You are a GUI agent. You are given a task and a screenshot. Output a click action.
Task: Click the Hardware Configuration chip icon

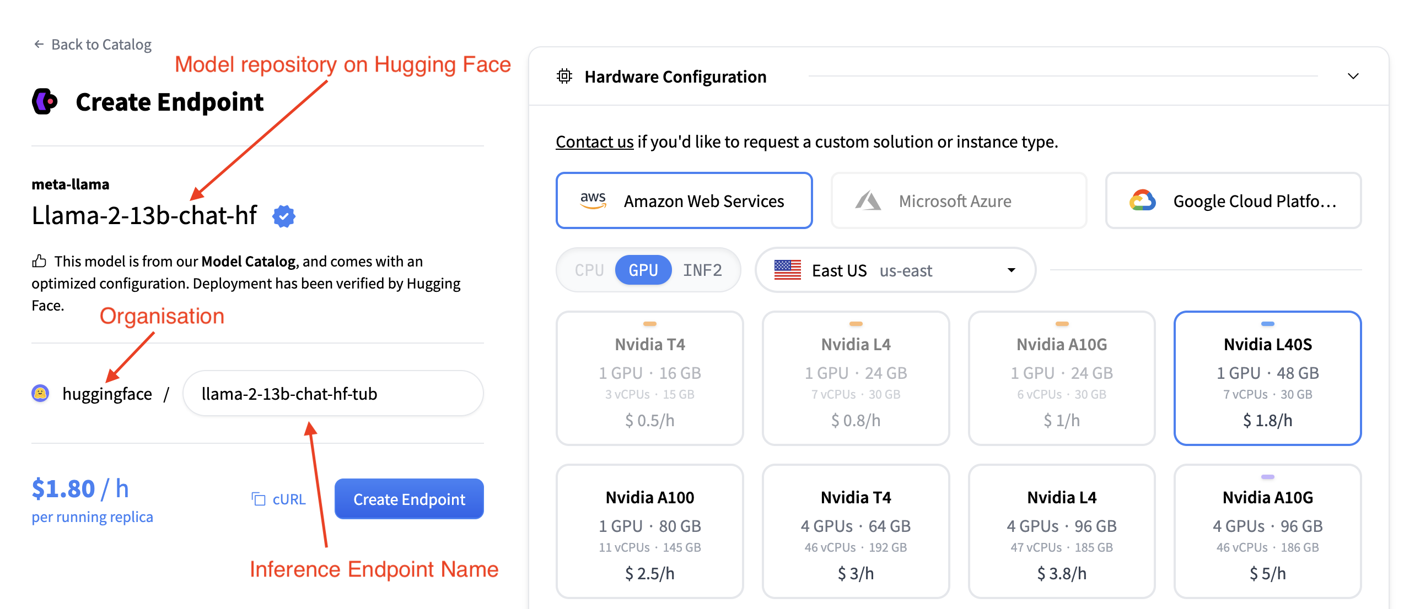point(564,76)
